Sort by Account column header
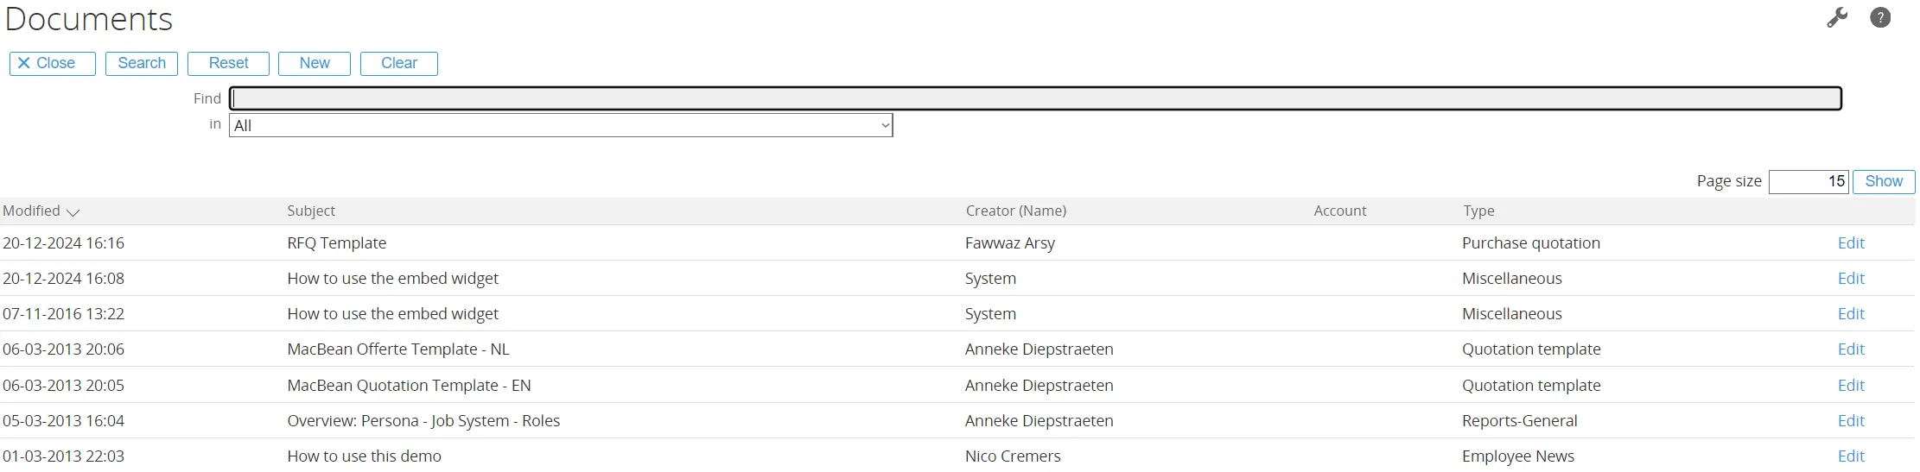This screenshot has width=1920, height=472. click(1339, 211)
